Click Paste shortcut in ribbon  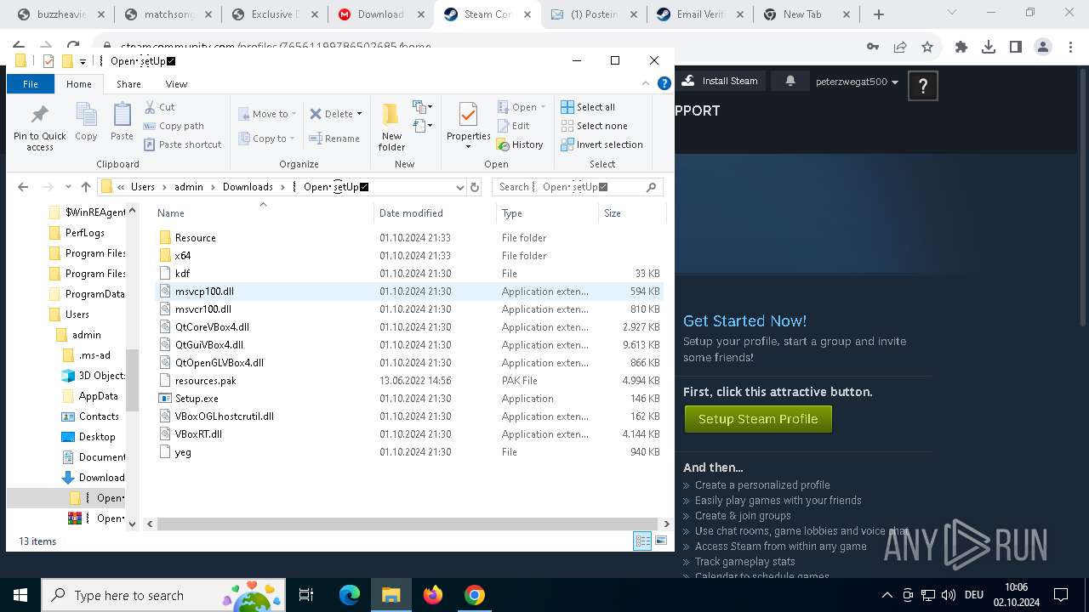point(182,144)
